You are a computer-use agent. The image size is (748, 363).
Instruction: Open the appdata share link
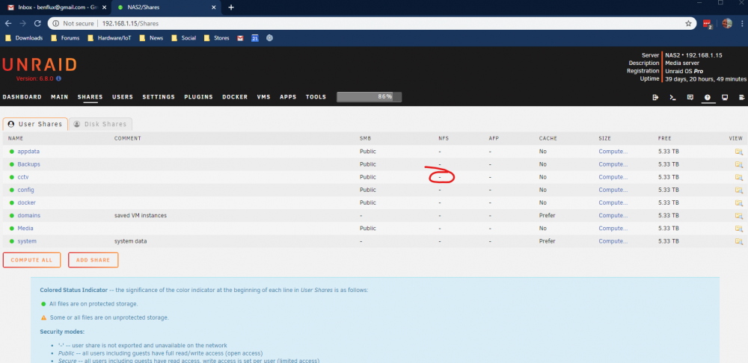[28, 152]
